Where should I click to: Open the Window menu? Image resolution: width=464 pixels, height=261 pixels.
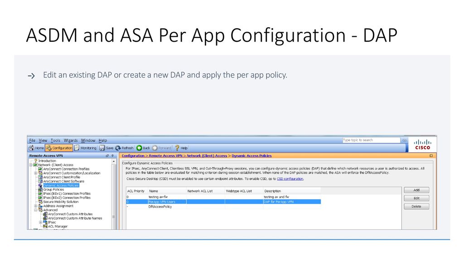coord(88,140)
